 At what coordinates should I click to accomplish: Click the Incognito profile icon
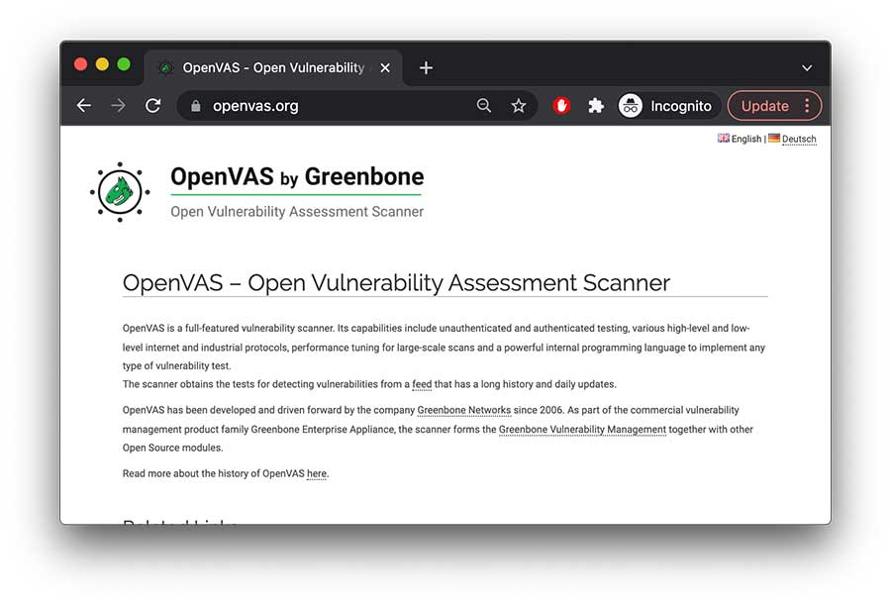(631, 105)
